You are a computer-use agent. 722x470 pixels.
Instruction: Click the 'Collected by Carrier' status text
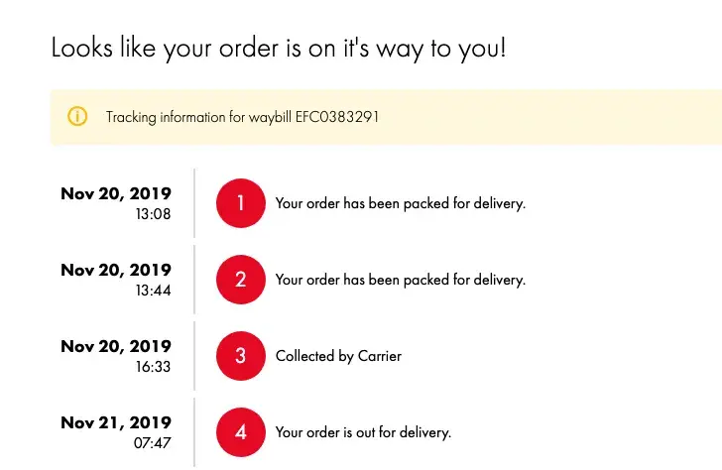[338, 356]
